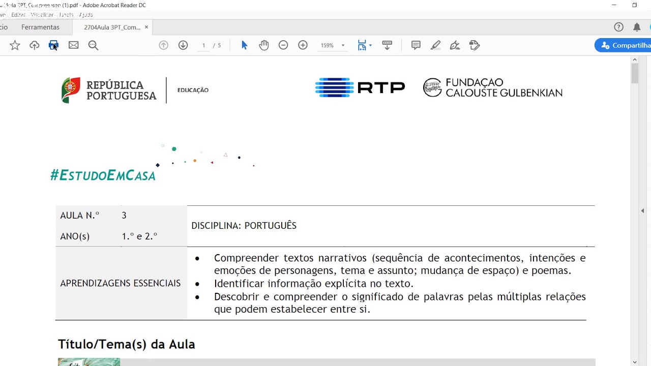Open the find text magnifier icon

coord(93,45)
